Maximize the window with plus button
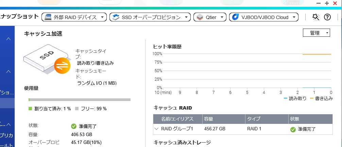 (327, 3)
